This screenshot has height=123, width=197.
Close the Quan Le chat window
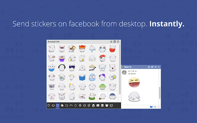[x=159, y=67]
